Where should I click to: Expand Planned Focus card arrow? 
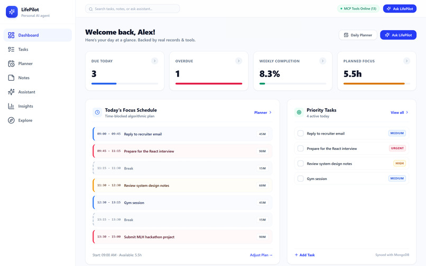coord(406,61)
